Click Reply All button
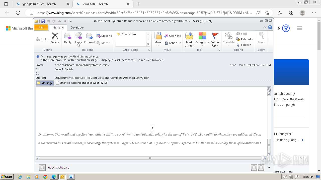321x180 pixels. click(78, 39)
